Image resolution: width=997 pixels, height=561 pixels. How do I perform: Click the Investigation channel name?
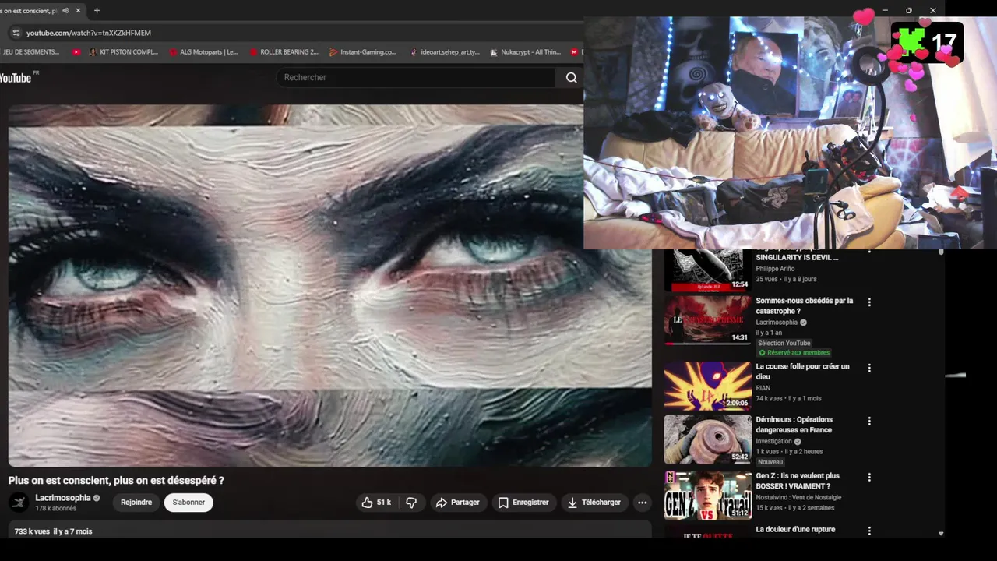tap(773, 441)
